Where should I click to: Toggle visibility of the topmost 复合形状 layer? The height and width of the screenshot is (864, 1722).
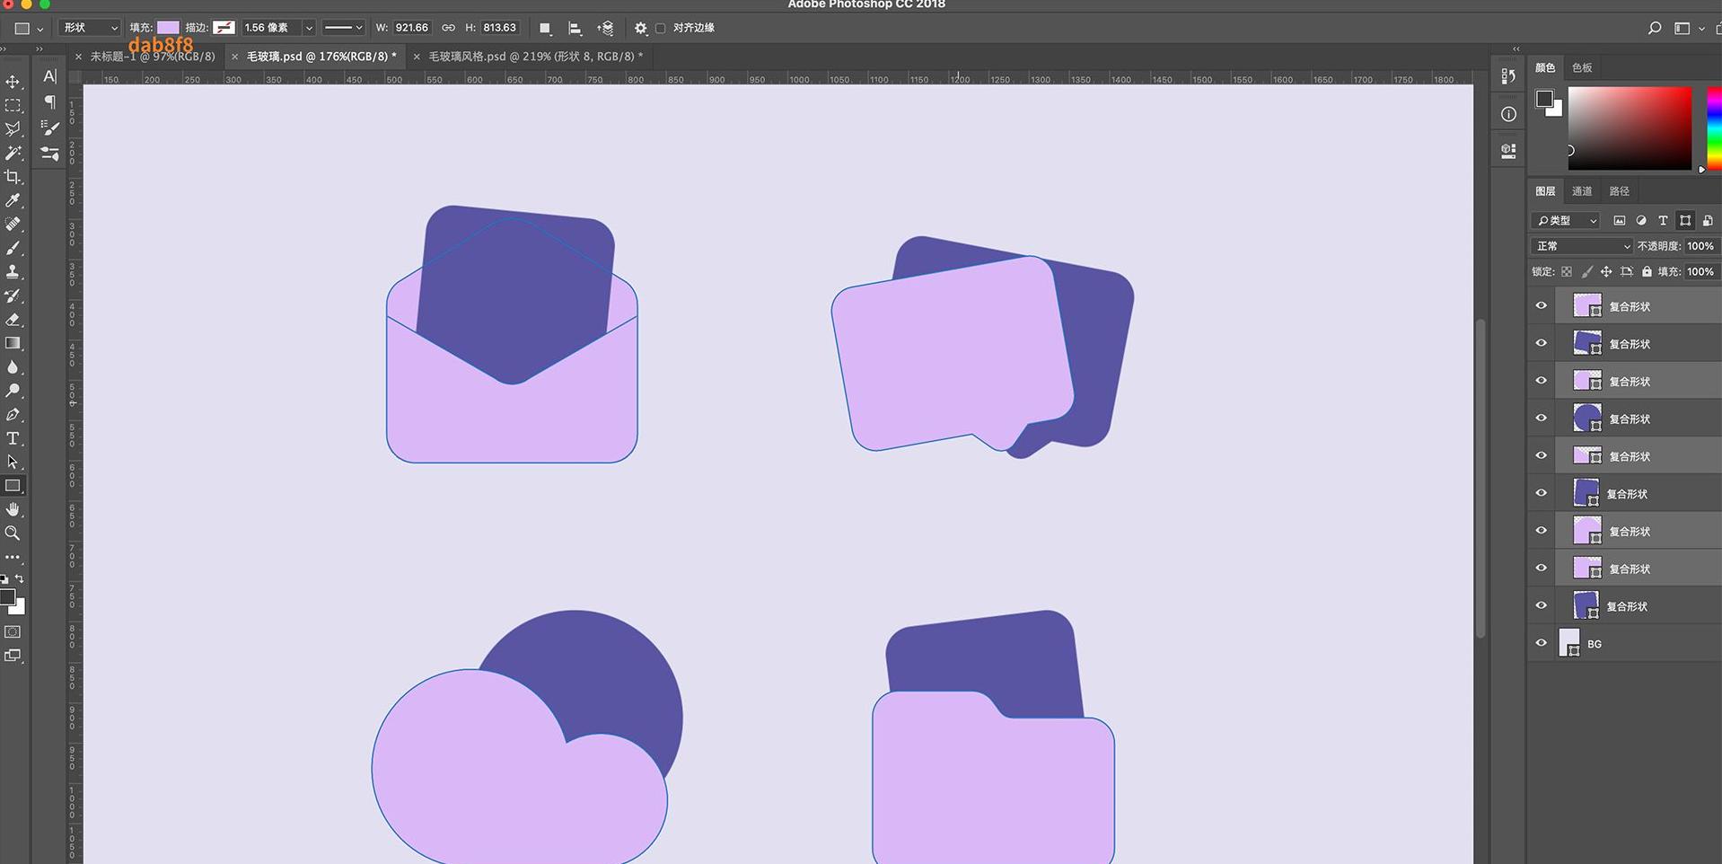pos(1541,305)
